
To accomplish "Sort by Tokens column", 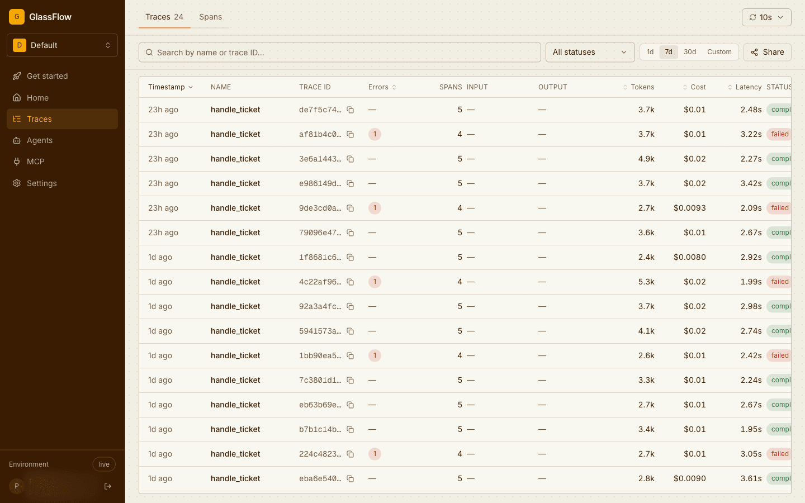I will [x=638, y=87].
